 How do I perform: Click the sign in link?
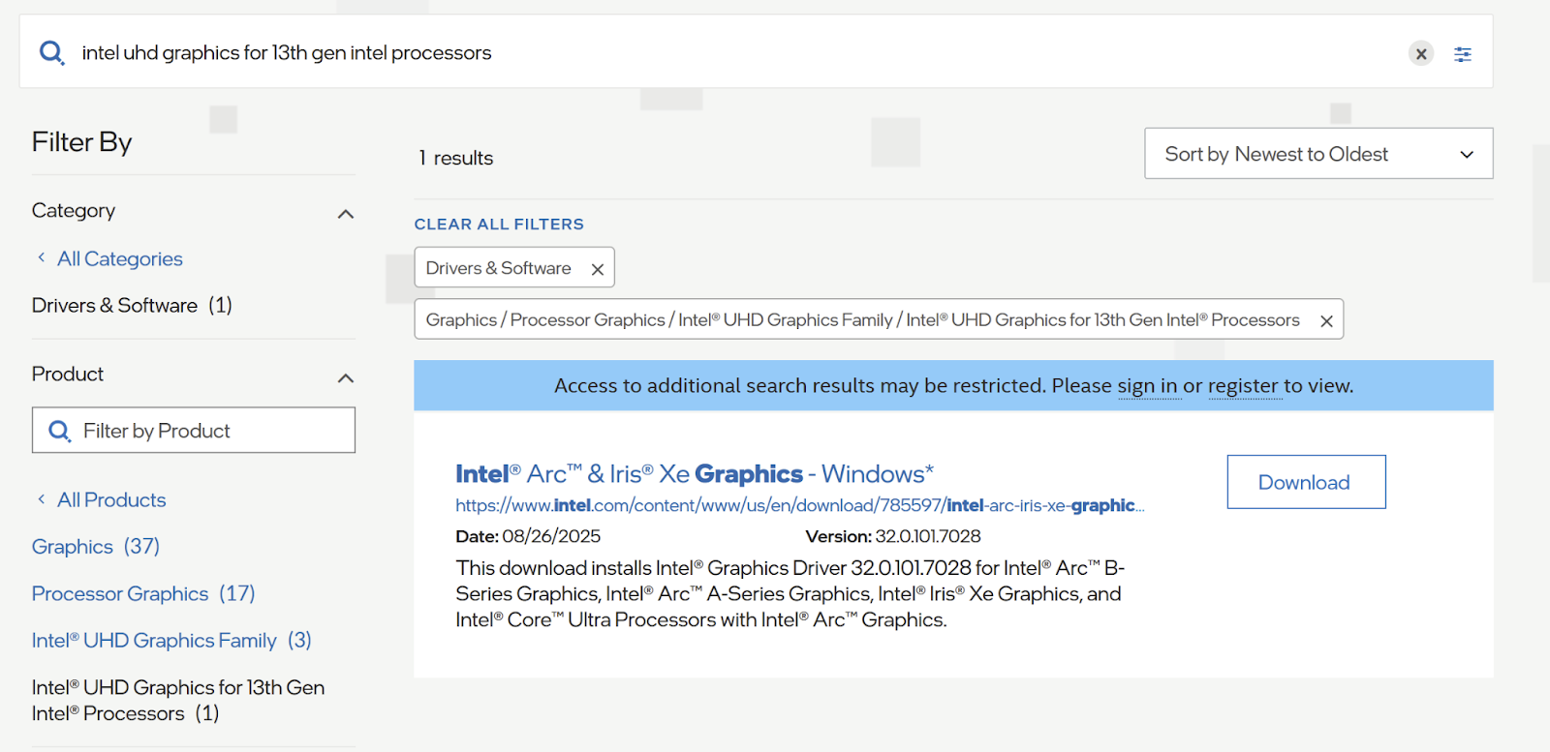point(1147,386)
